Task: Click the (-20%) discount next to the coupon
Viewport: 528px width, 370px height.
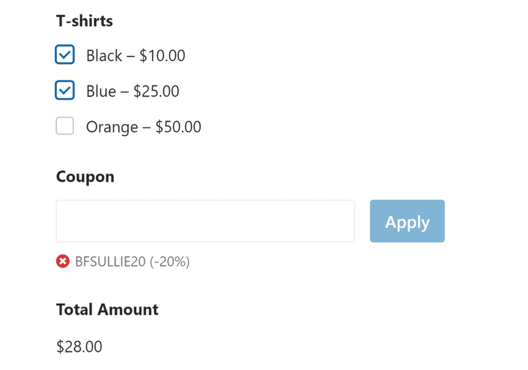Action: pos(170,262)
